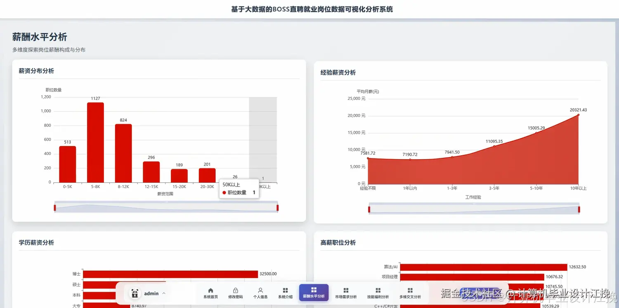The image size is (619, 308).
Task: Open 系统首页 home icon in bottom navigation
Action: click(x=210, y=291)
